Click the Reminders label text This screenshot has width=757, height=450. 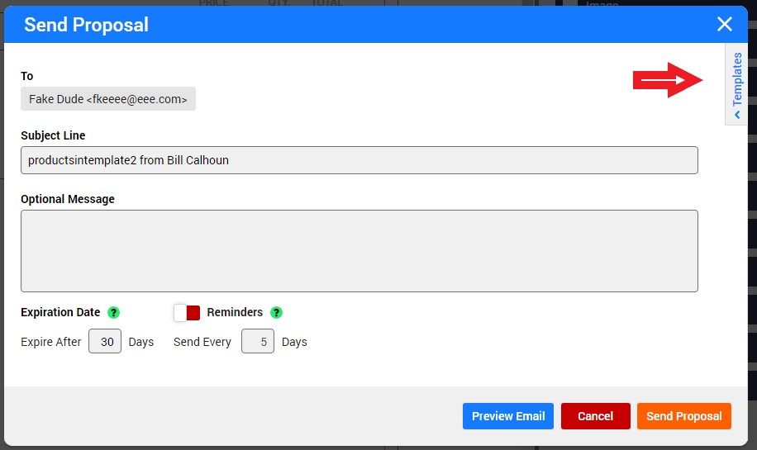click(235, 313)
